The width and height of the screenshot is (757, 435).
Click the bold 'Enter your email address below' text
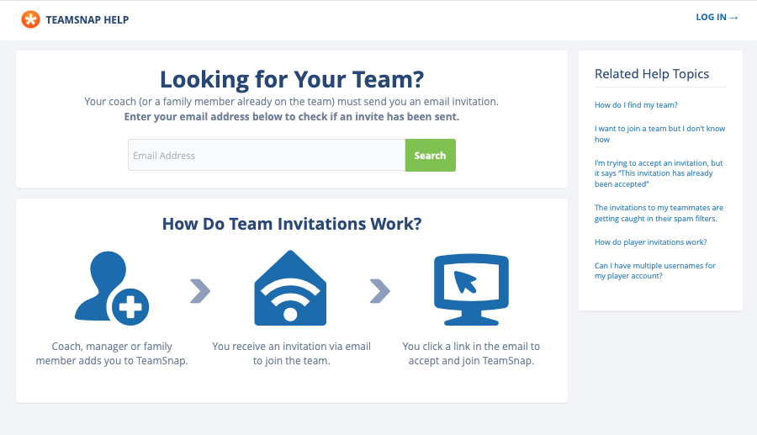(x=292, y=117)
